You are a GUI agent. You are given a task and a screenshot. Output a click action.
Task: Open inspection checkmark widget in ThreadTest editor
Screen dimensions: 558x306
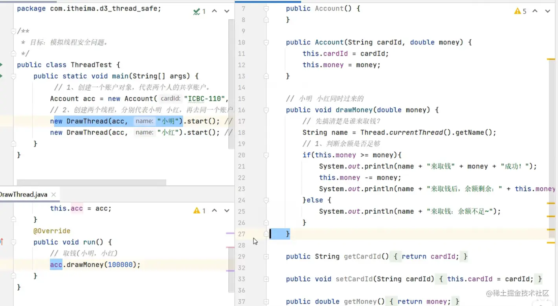pos(199,11)
